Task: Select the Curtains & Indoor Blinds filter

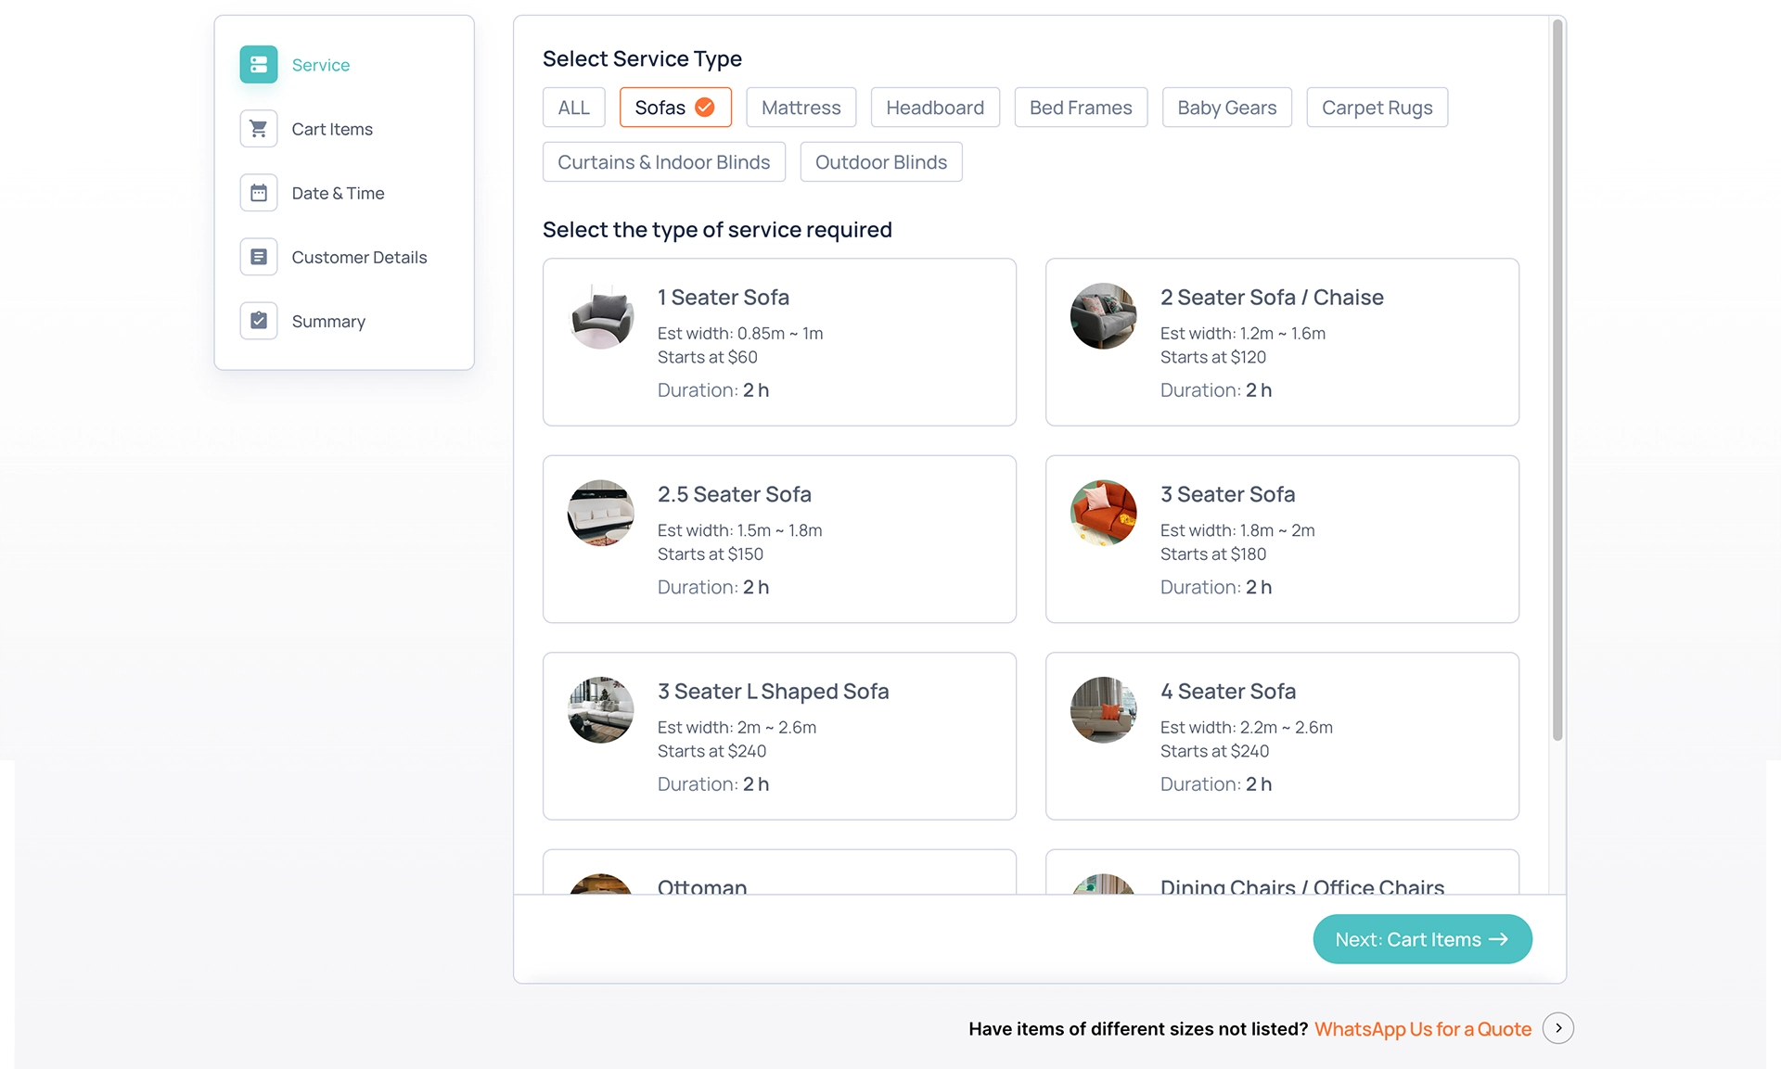Action: (x=664, y=162)
